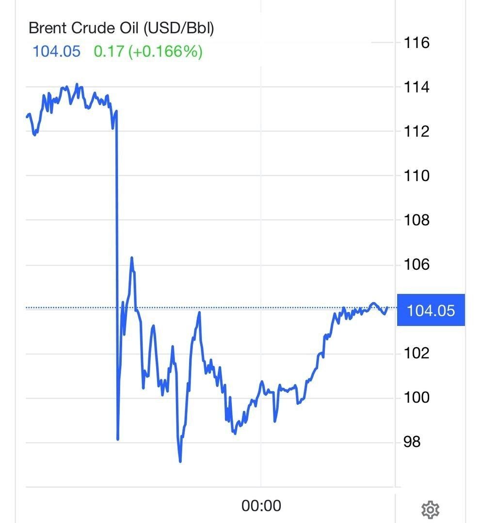Screen dimensions: 481x523
Task: Click the 110 price axis label
Action: coord(417,175)
